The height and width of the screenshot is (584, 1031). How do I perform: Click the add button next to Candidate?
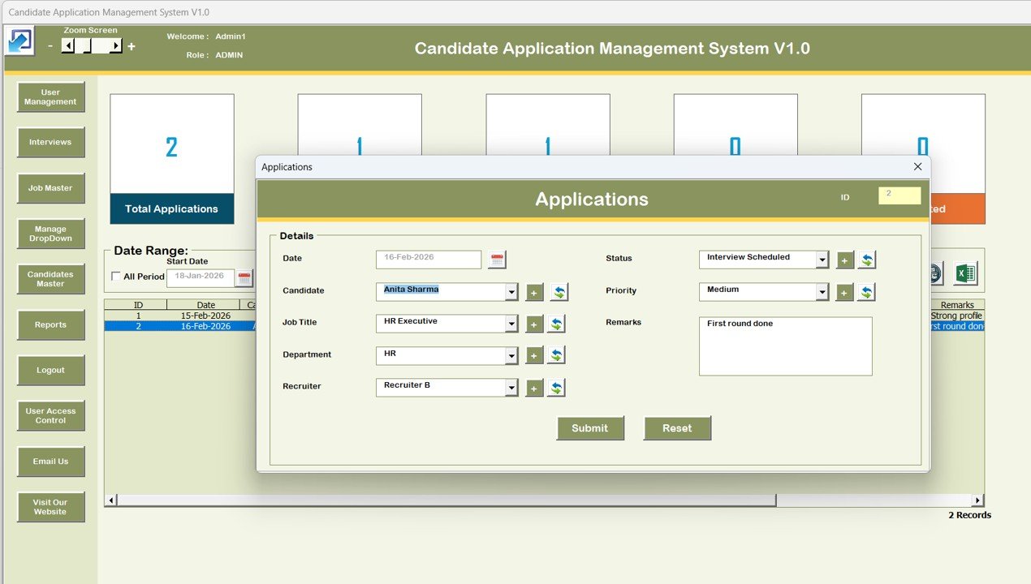click(534, 292)
